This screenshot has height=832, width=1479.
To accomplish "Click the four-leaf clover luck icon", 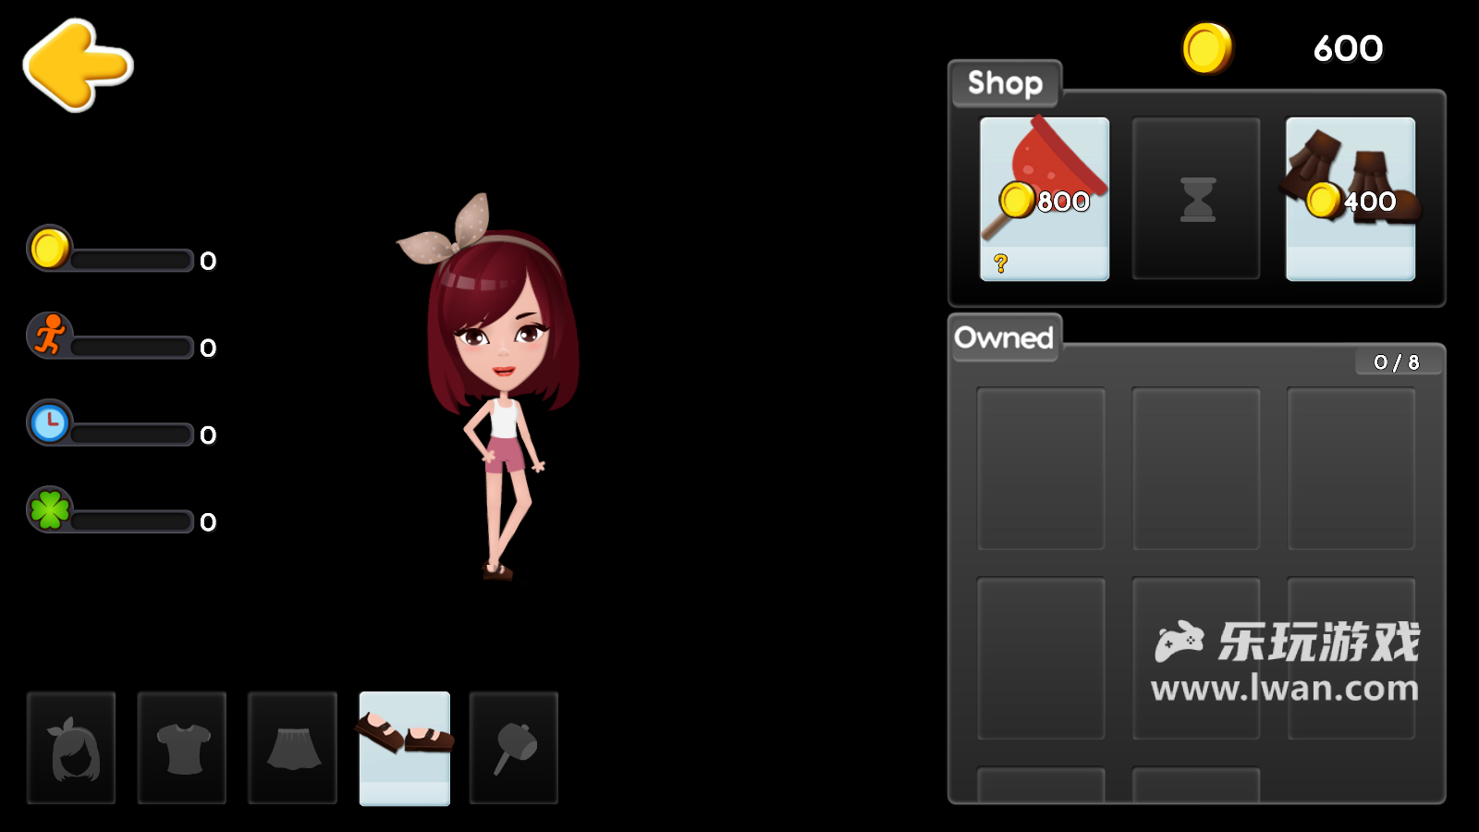I will [x=50, y=509].
